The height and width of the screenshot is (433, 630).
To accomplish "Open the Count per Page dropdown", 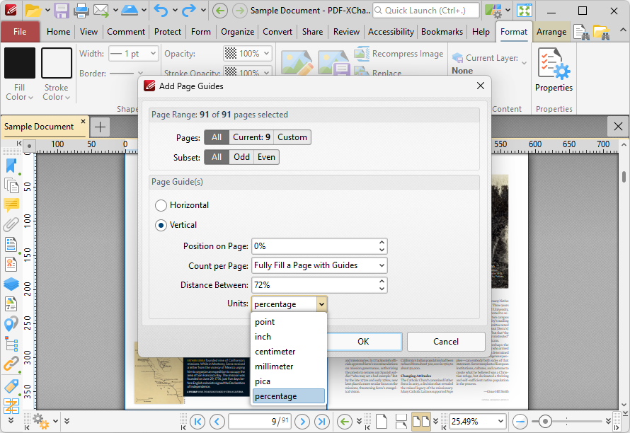I will coord(319,265).
